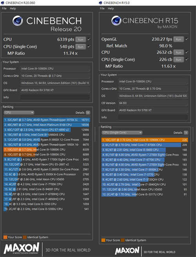Screen dimensions: 196x257
Task: Click Cinebench R15 title bar app icon
Action: 100,3
